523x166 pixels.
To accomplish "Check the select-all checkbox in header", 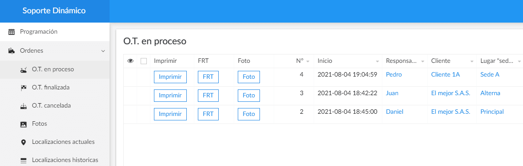I will pos(144,61).
